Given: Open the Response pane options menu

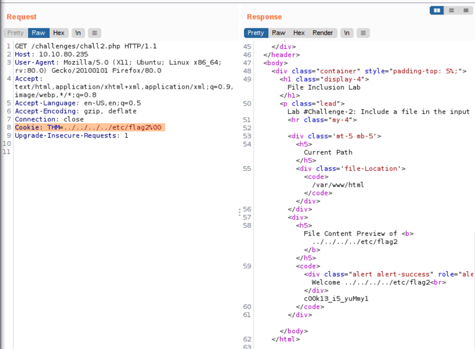Looking at the screenshot, I should 363,33.
